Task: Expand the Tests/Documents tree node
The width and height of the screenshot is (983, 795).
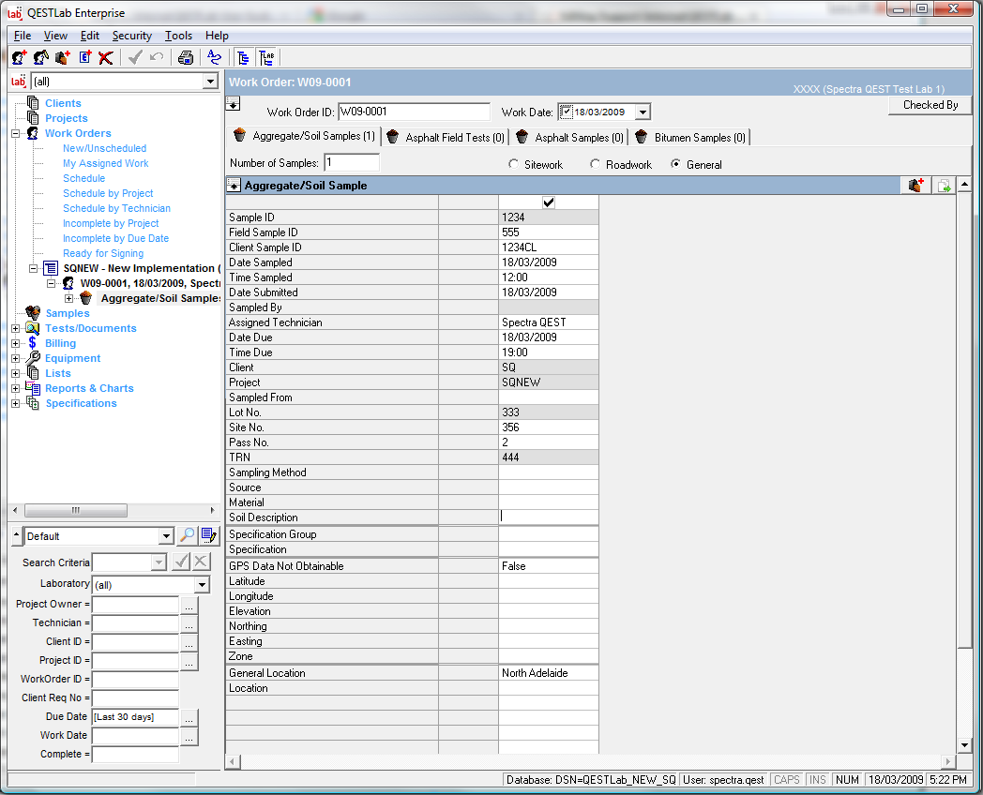Action: click(x=15, y=329)
